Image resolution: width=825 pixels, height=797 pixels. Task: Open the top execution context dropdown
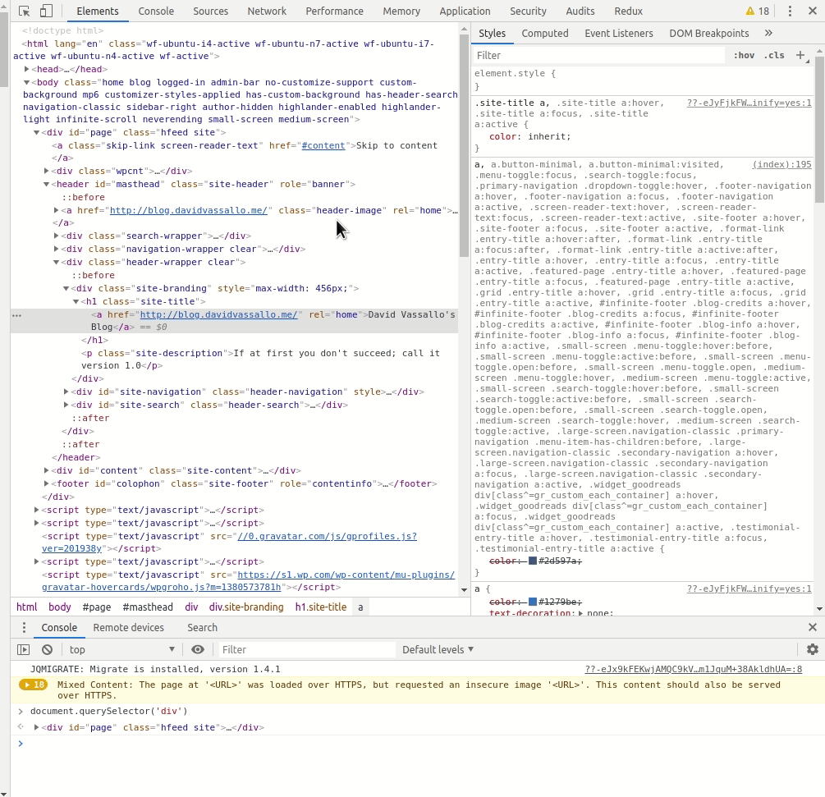(123, 649)
